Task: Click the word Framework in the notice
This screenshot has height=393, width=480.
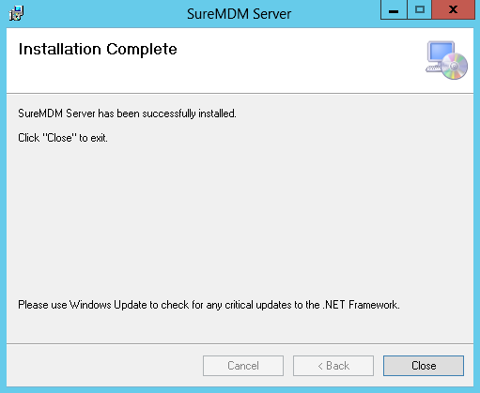Action: click(374, 305)
